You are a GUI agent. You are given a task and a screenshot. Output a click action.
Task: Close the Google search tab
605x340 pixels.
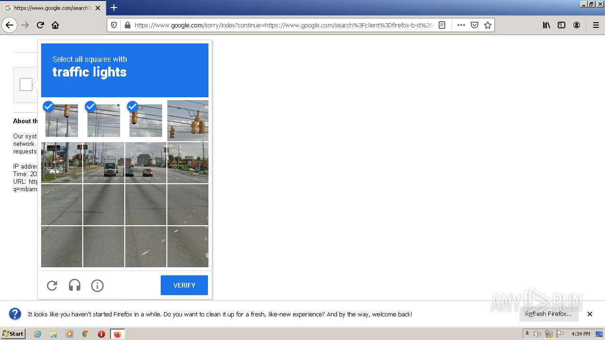(x=98, y=8)
